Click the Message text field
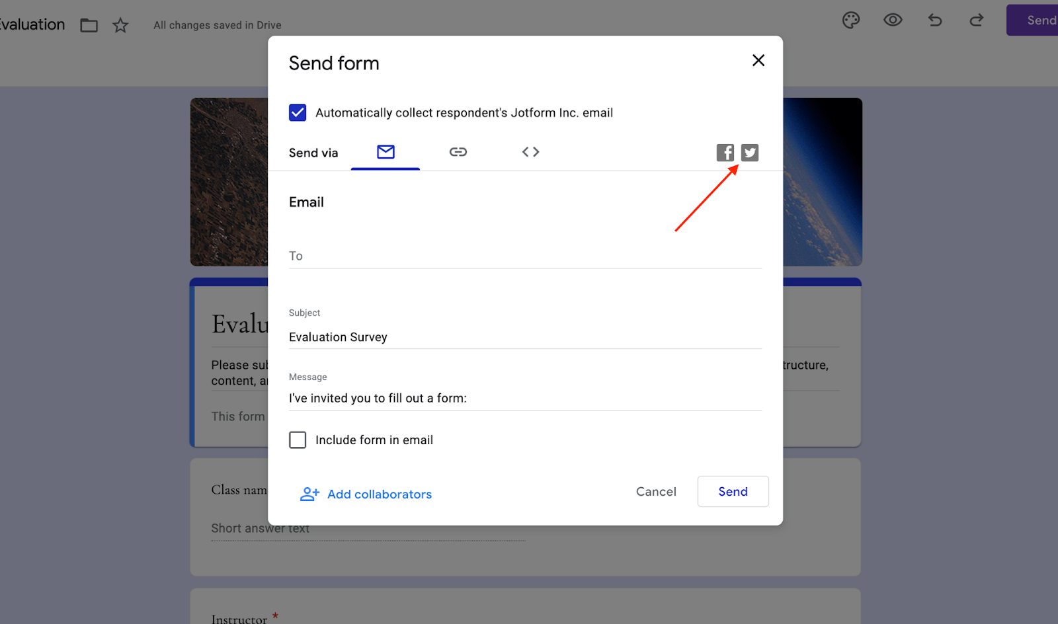The width and height of the screenshot is (1058, 624). [x=525, y=398]
